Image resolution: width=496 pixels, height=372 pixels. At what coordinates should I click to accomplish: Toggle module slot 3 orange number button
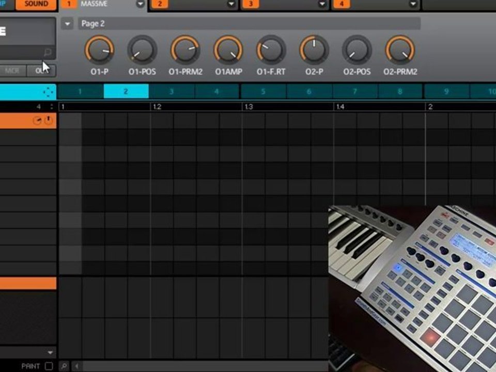tap(251, 4)
